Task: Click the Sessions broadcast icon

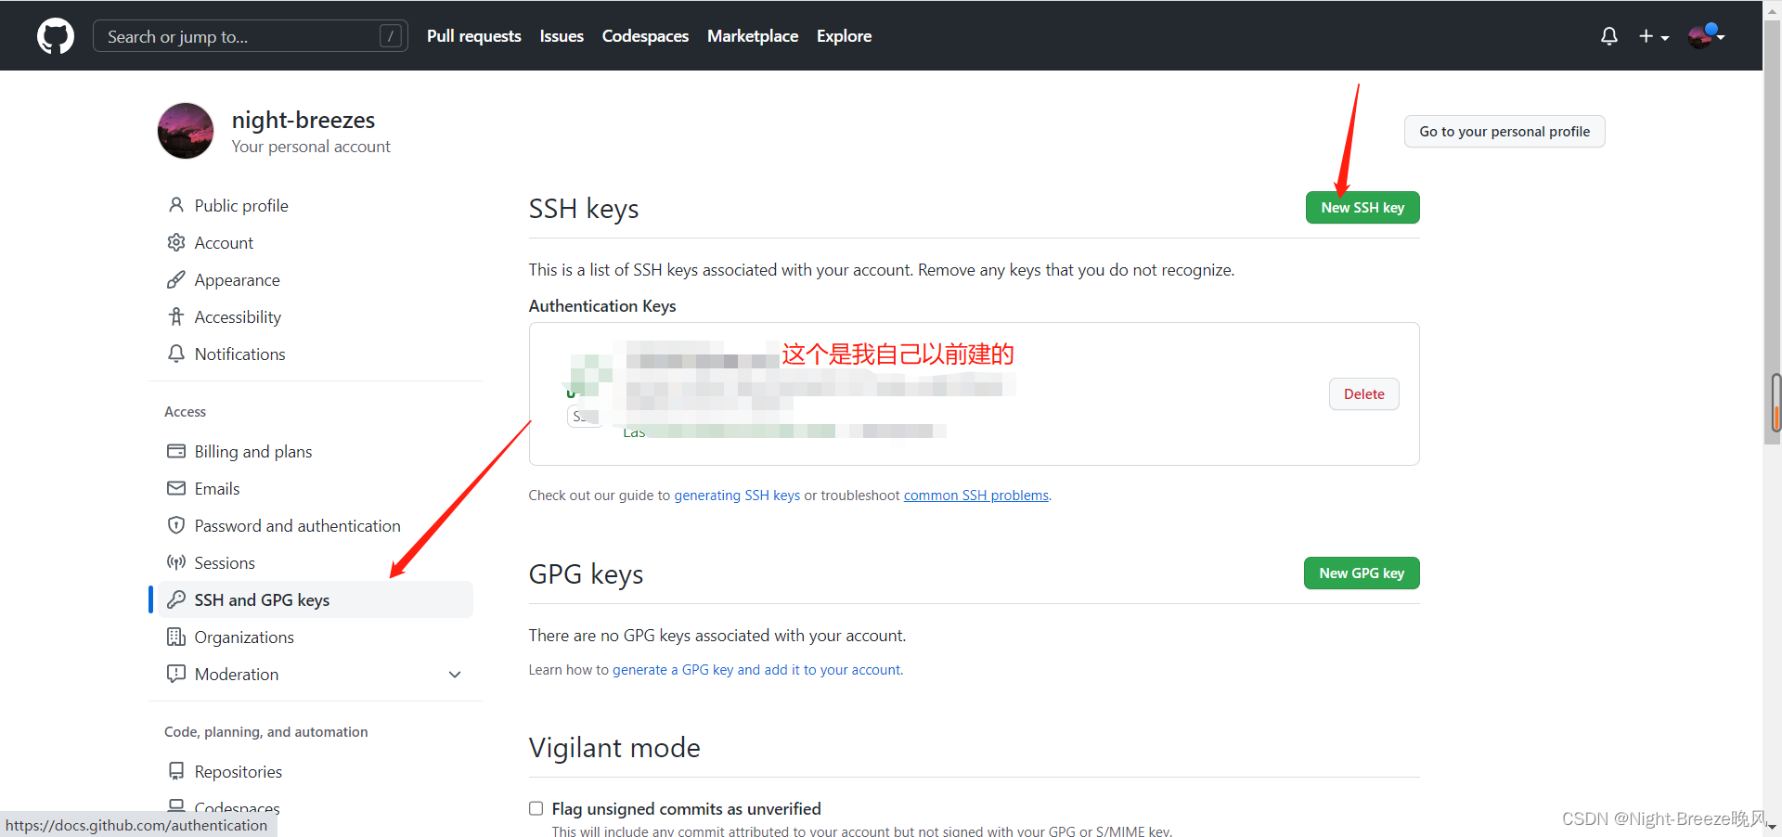Action: (176, 562)
